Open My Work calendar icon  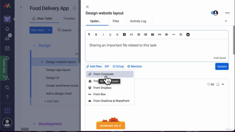tap(7, 48)
